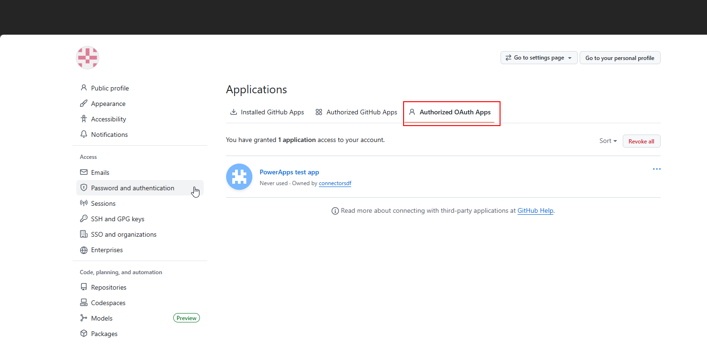Click the 'Code, planning, and automation' section label
Screen dimensions: 707x344
tap(121, 272)
